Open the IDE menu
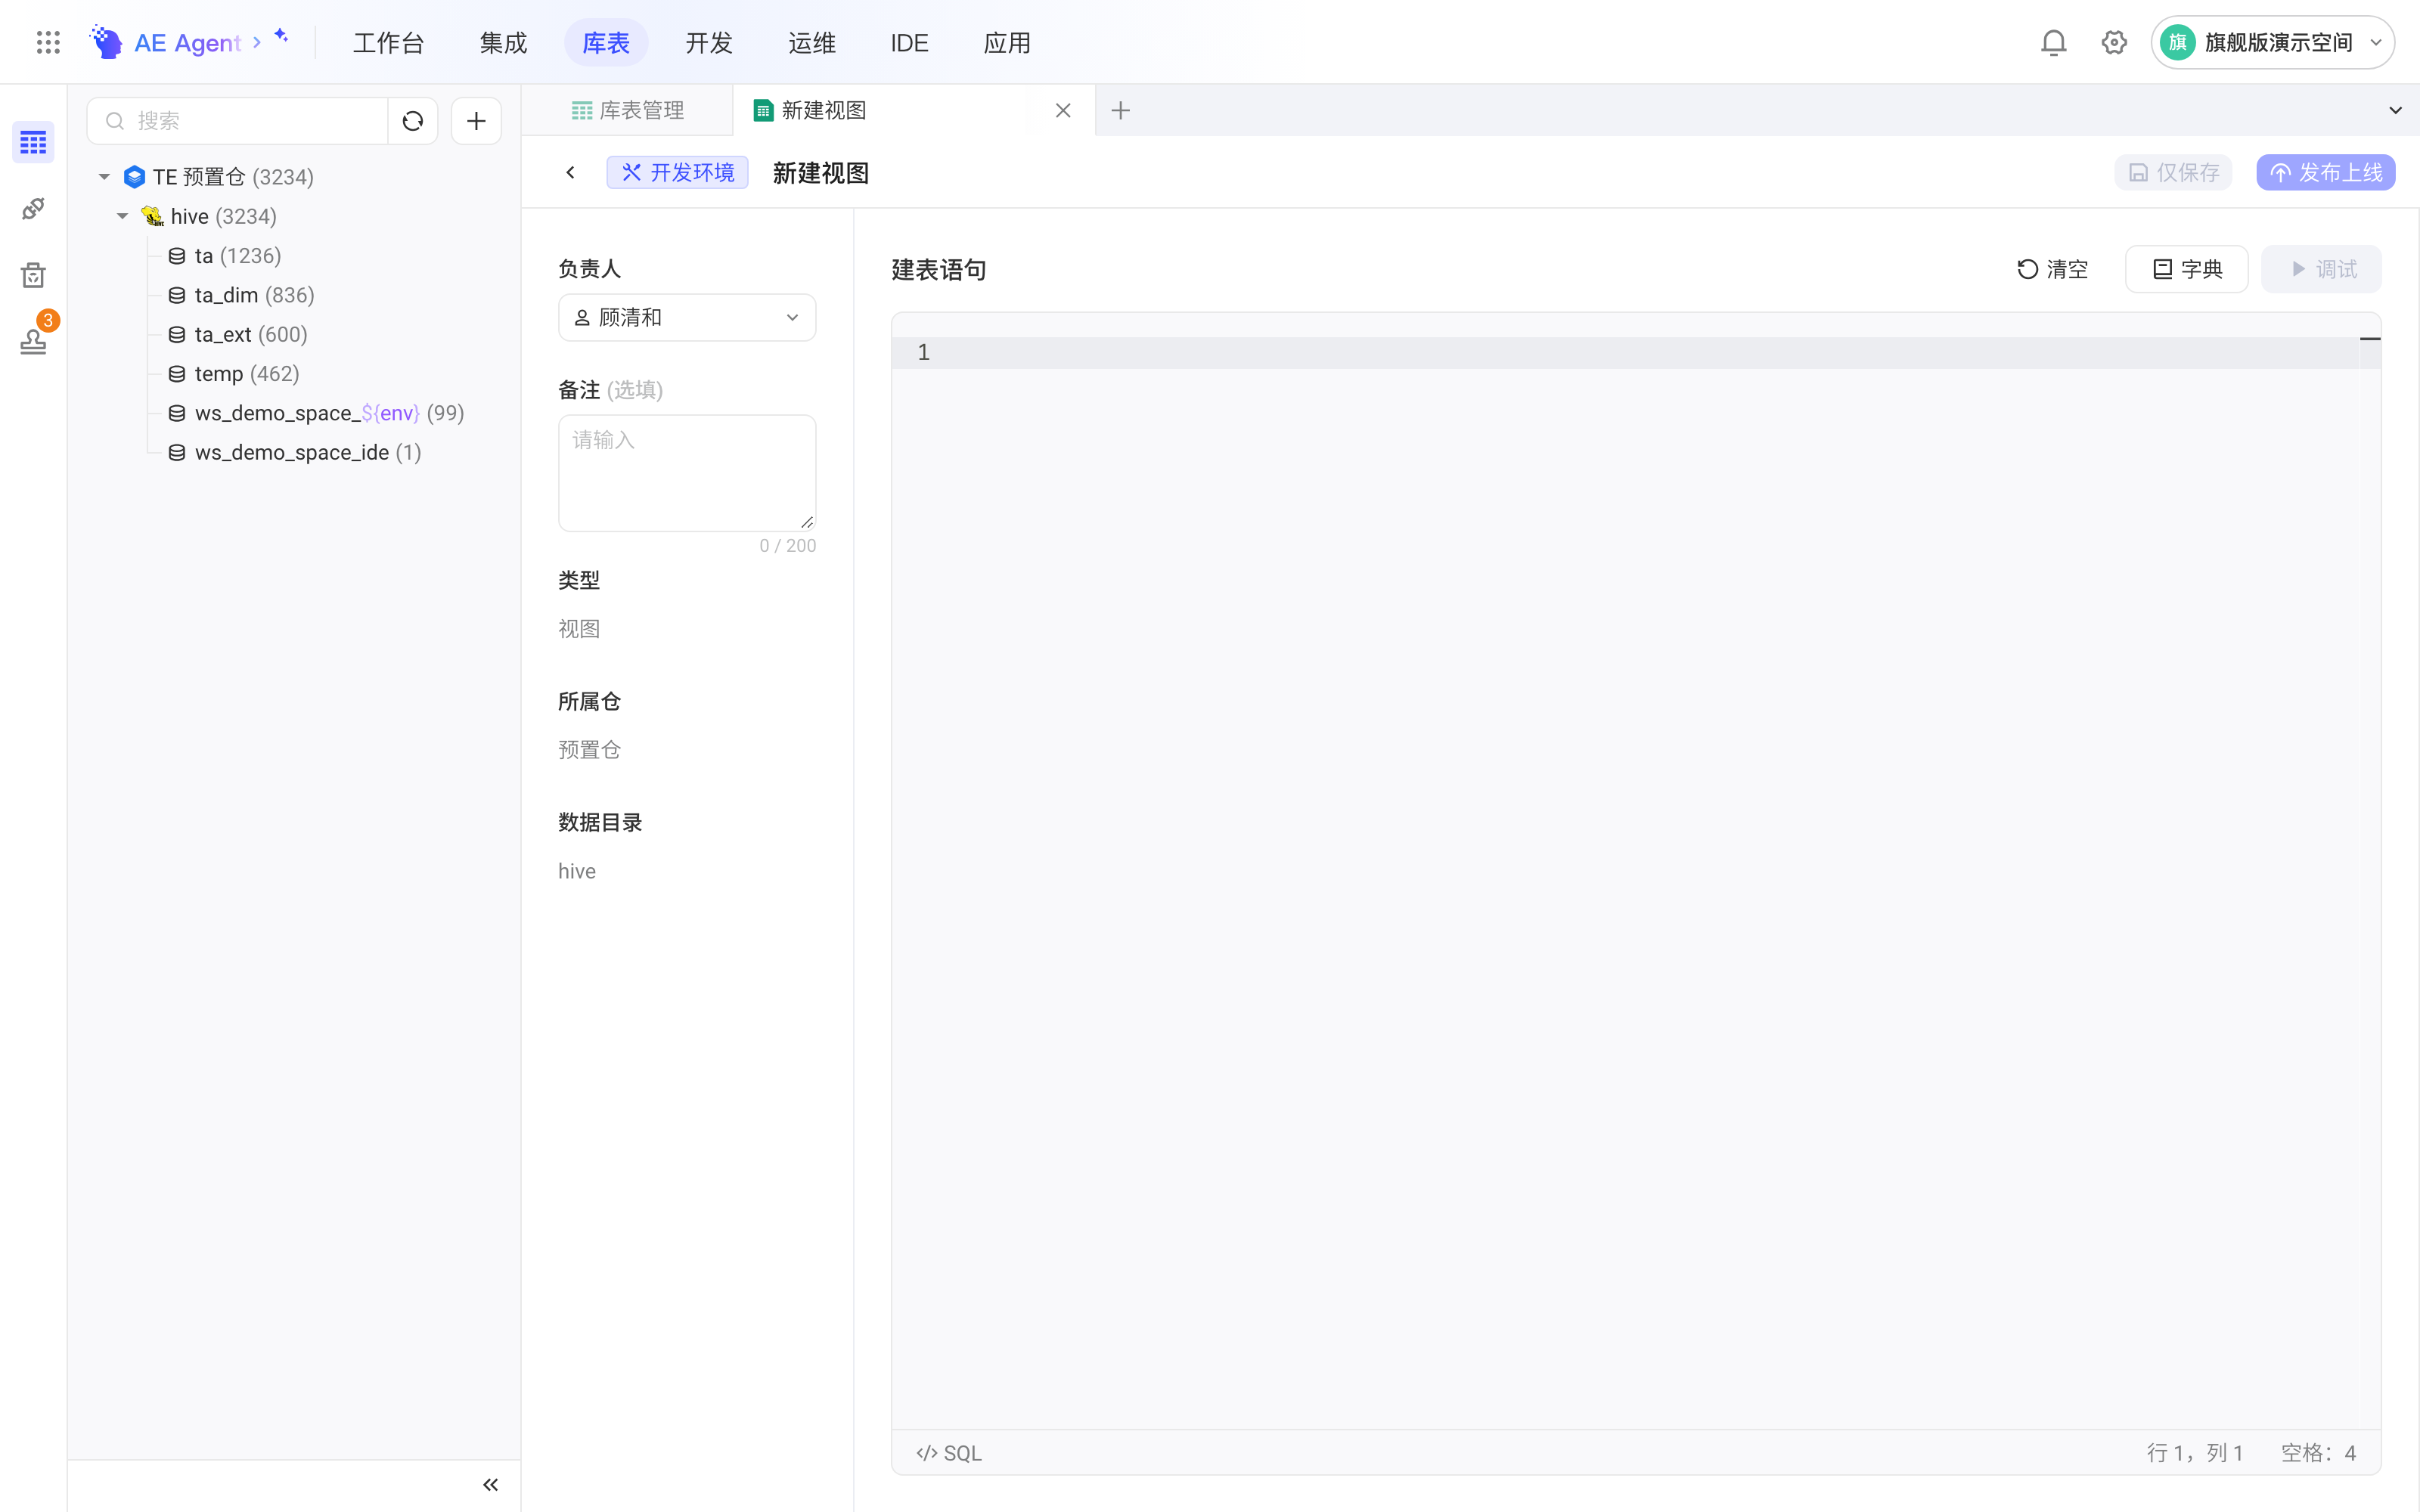Image resolution: width=2420 pixels, height=1512 pixels. tap(909, 43)
